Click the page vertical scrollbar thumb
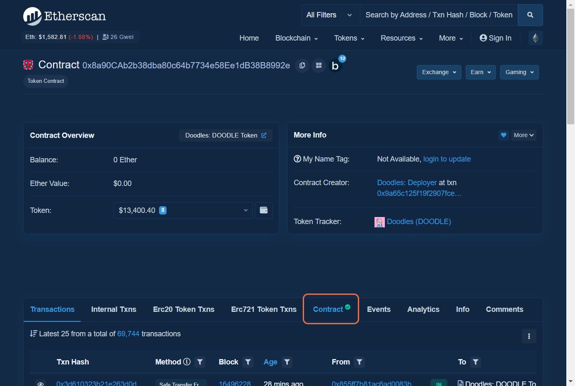Viewport: 575px width, 386px height. click(x=570, y=66)
